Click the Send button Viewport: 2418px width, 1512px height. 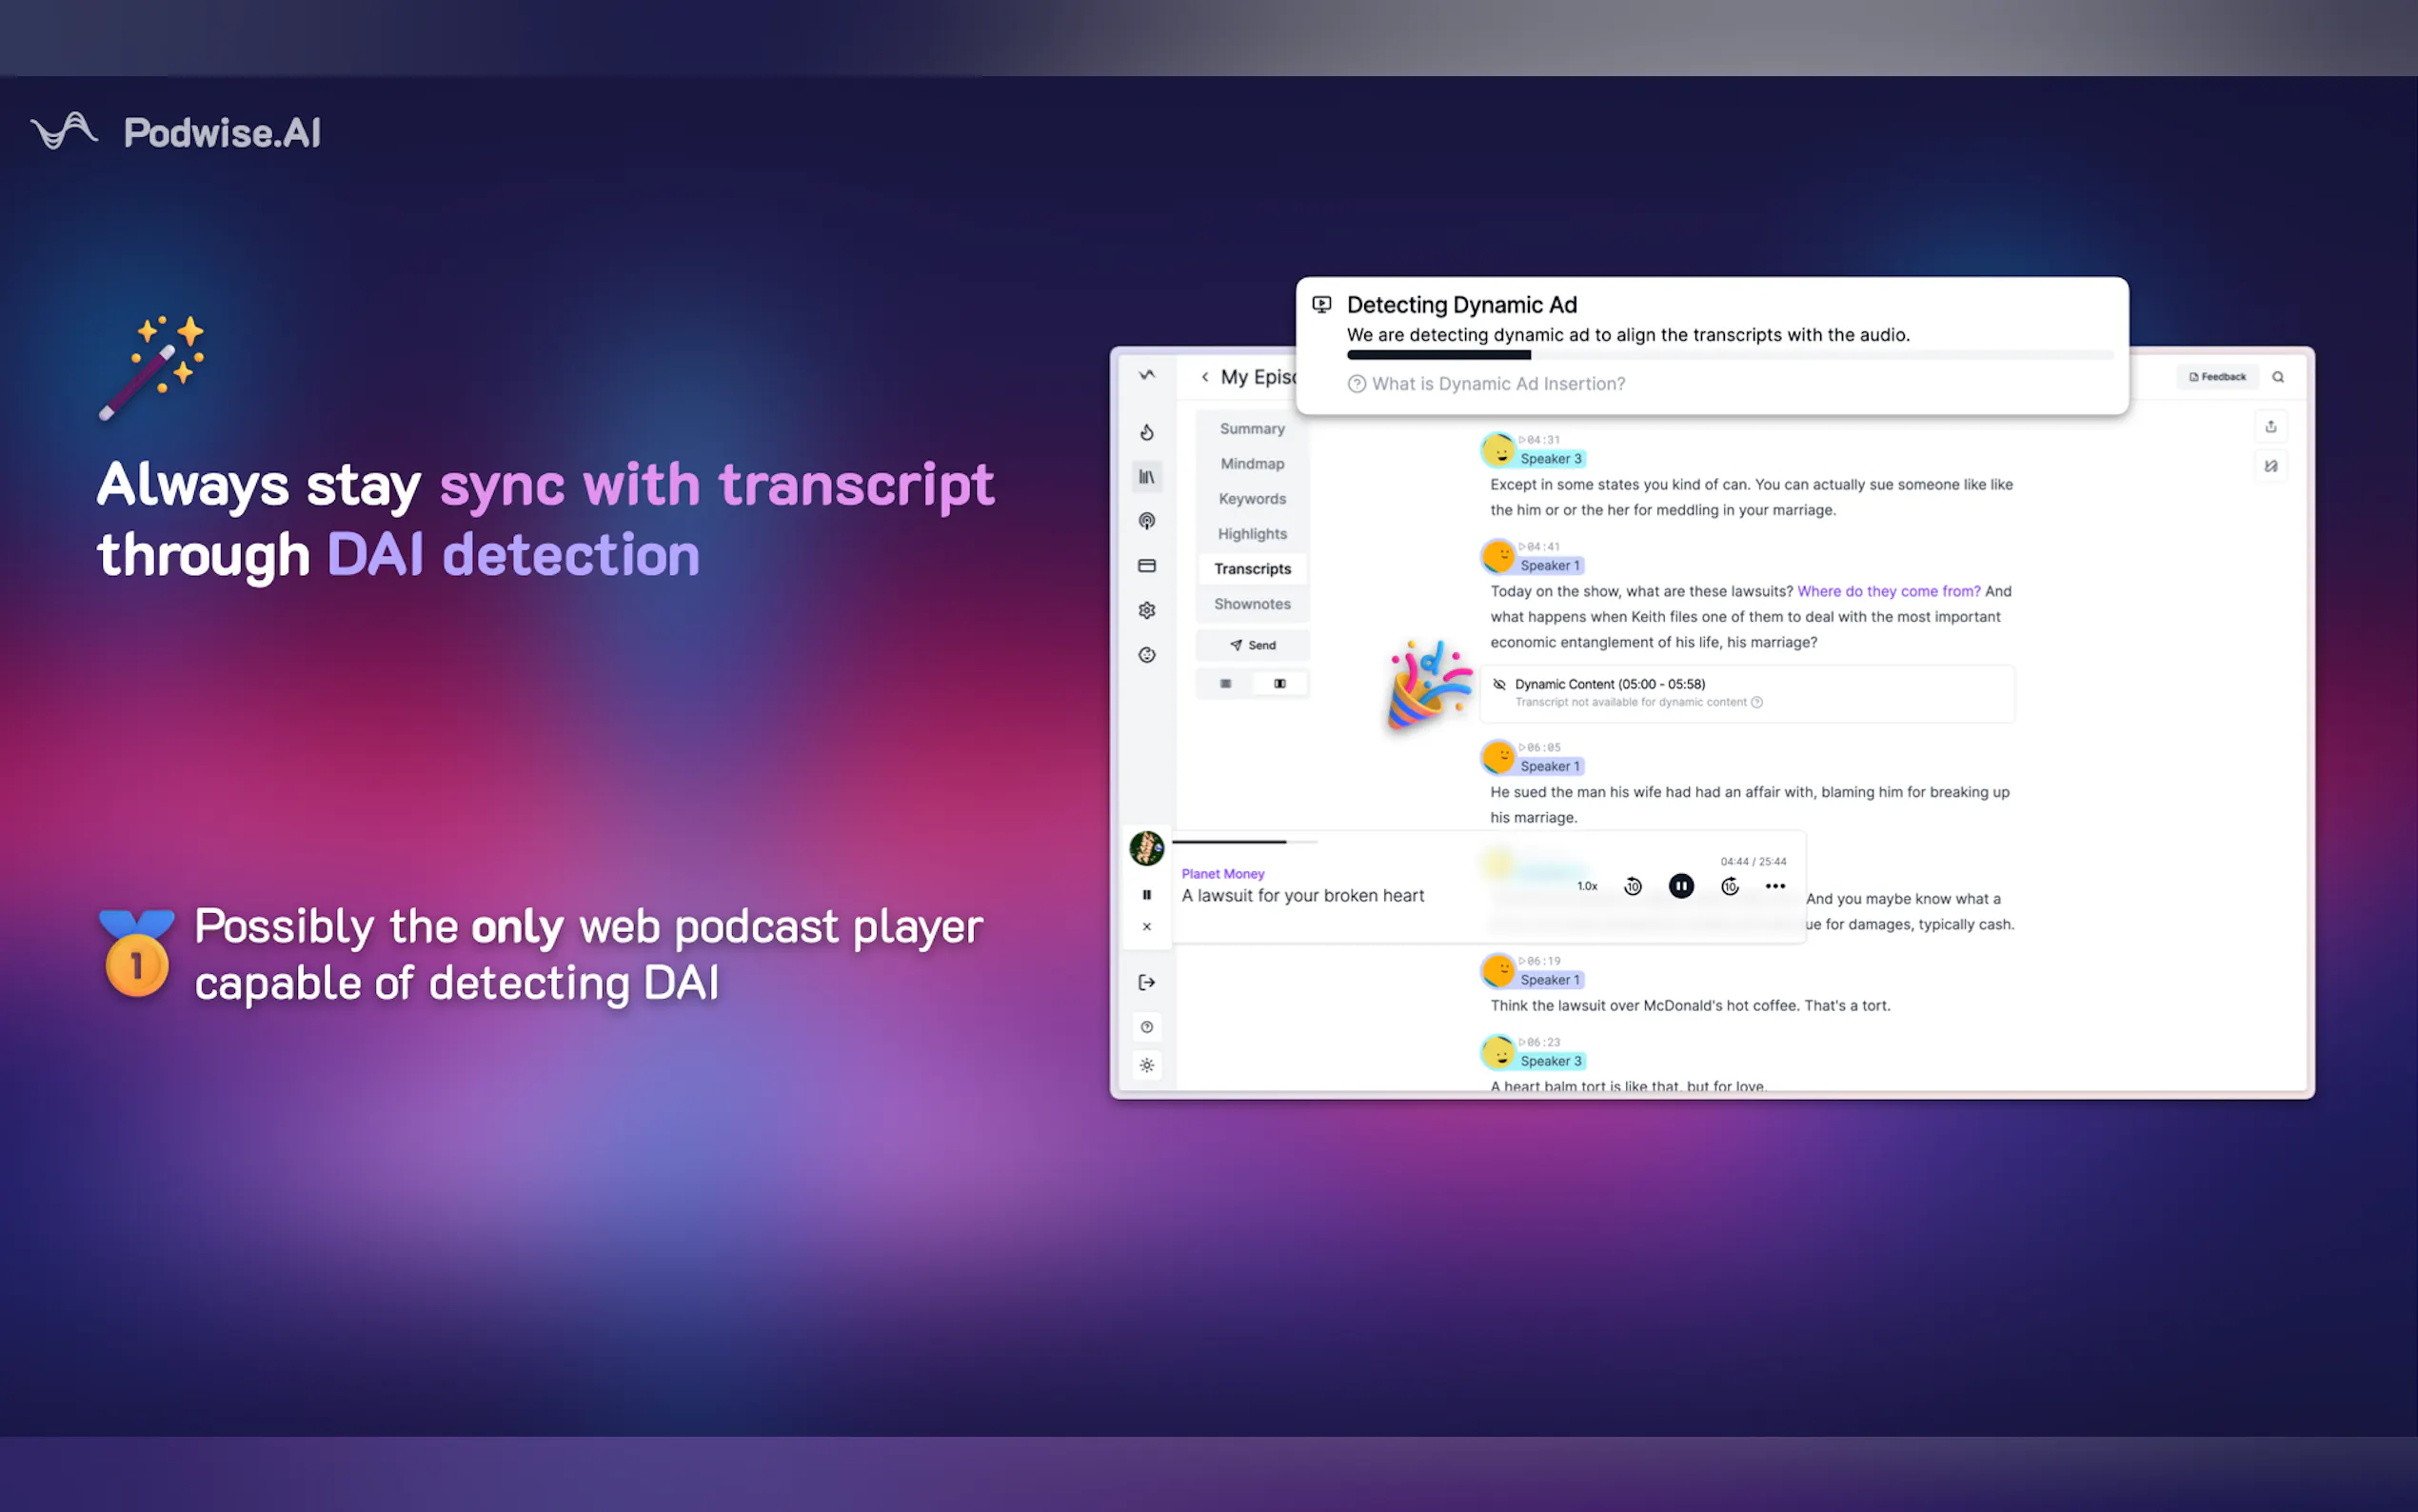point(1253,645)
